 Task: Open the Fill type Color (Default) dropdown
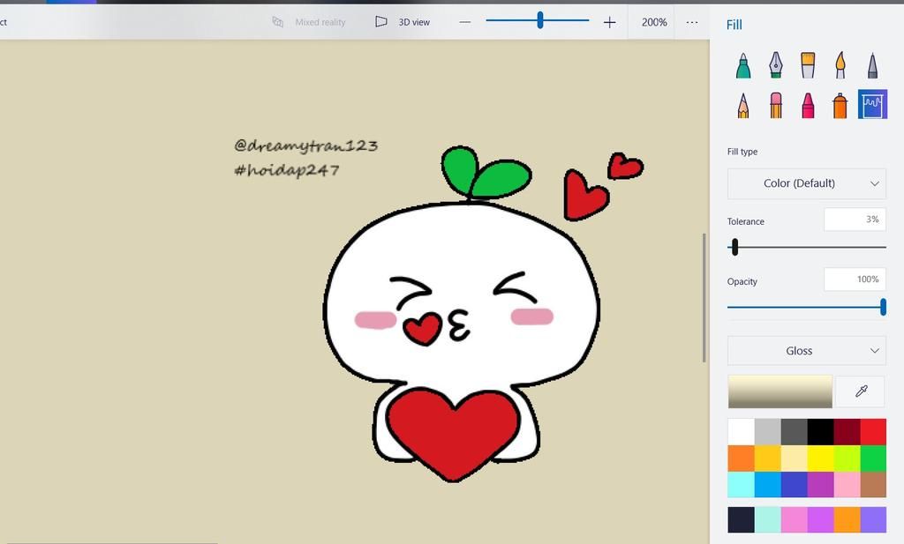pyautogui.click(x=807, y=183)
